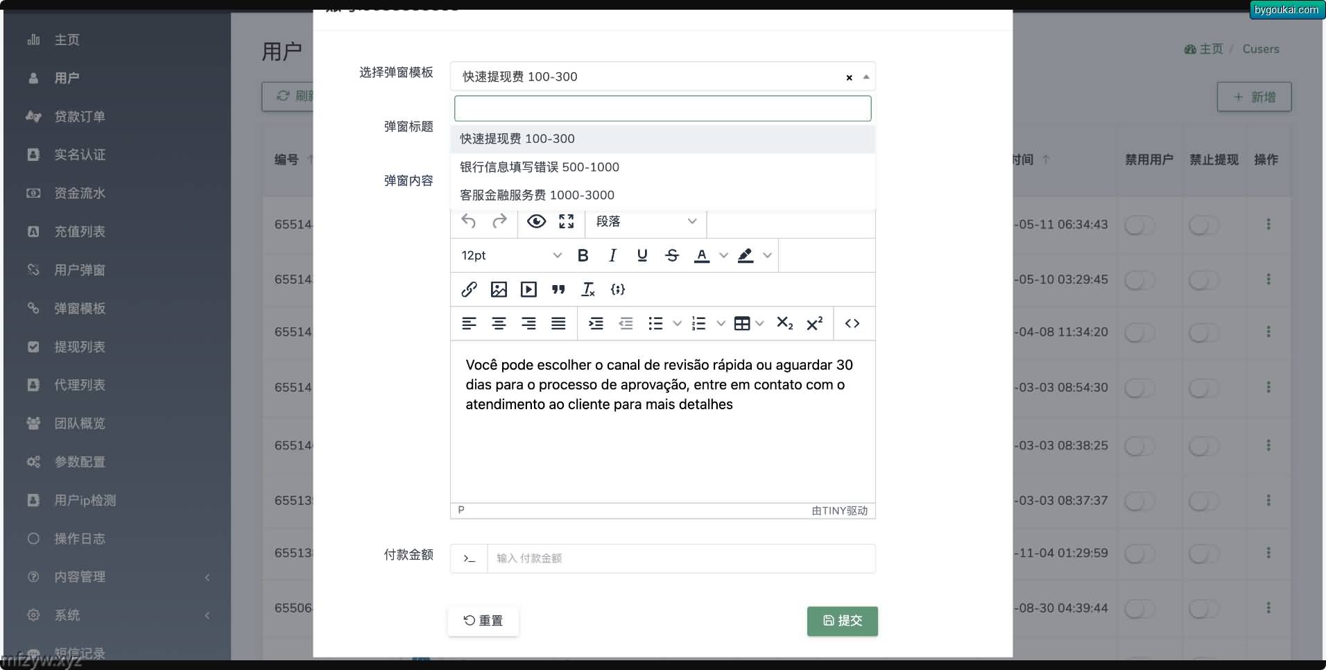Viewport: 1326px width, 670px height.
Task: Open the source code view icon
Action: [852, 323]
